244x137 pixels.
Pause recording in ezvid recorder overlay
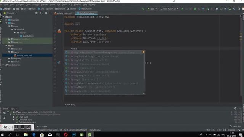point(16,127)
